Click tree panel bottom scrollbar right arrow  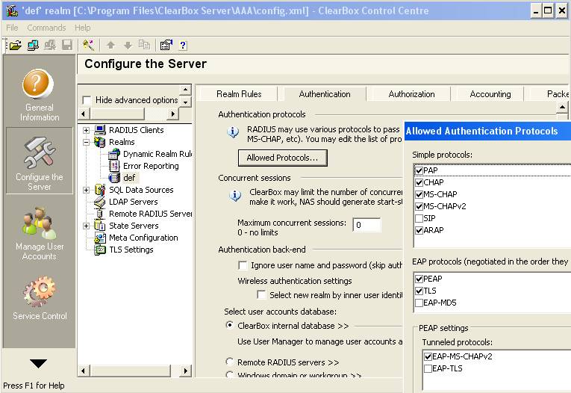186,371
